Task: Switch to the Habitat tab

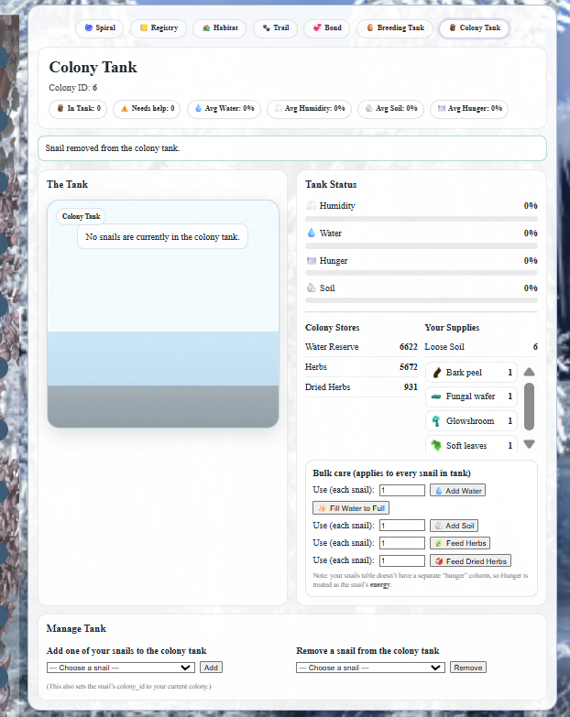Action: pos(220,28)
